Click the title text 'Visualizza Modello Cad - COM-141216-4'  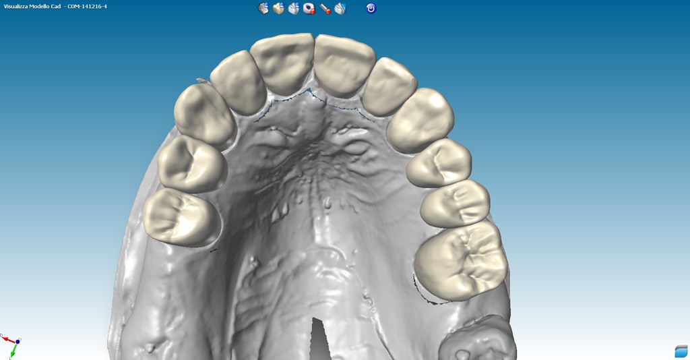[x=55, y=7]
